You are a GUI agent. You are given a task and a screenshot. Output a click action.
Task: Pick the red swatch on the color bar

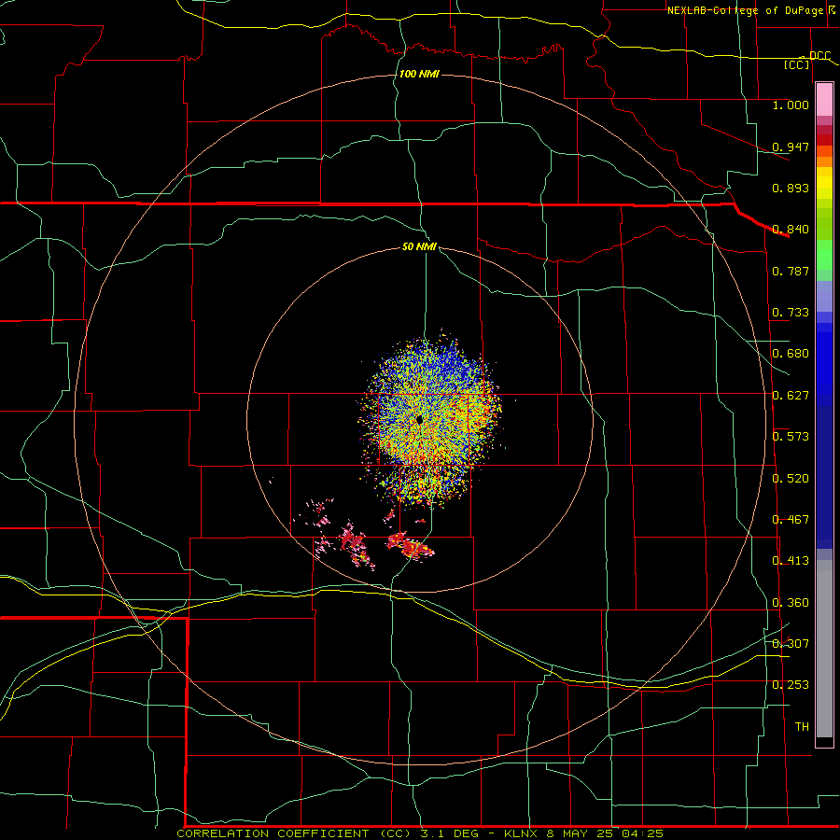(x=824, y=140)
